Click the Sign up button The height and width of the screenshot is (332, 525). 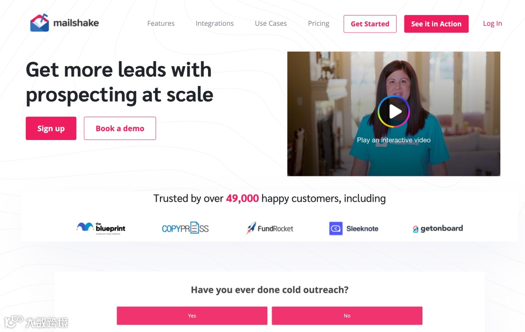pyautogui.click(x=51, y=128)
